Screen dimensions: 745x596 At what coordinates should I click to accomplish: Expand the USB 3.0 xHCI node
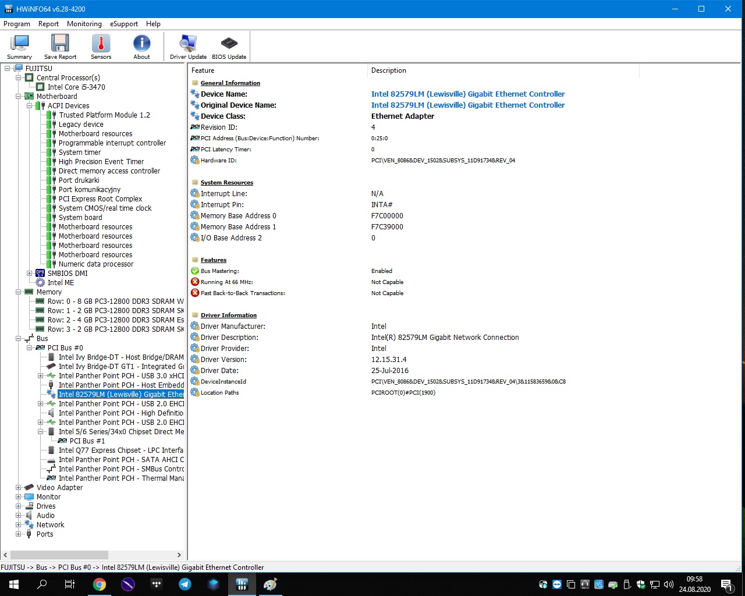point(41,376)
